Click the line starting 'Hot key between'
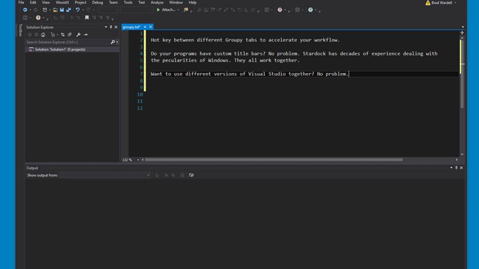This screenshot has height=269, width=479. pos(245,40)
